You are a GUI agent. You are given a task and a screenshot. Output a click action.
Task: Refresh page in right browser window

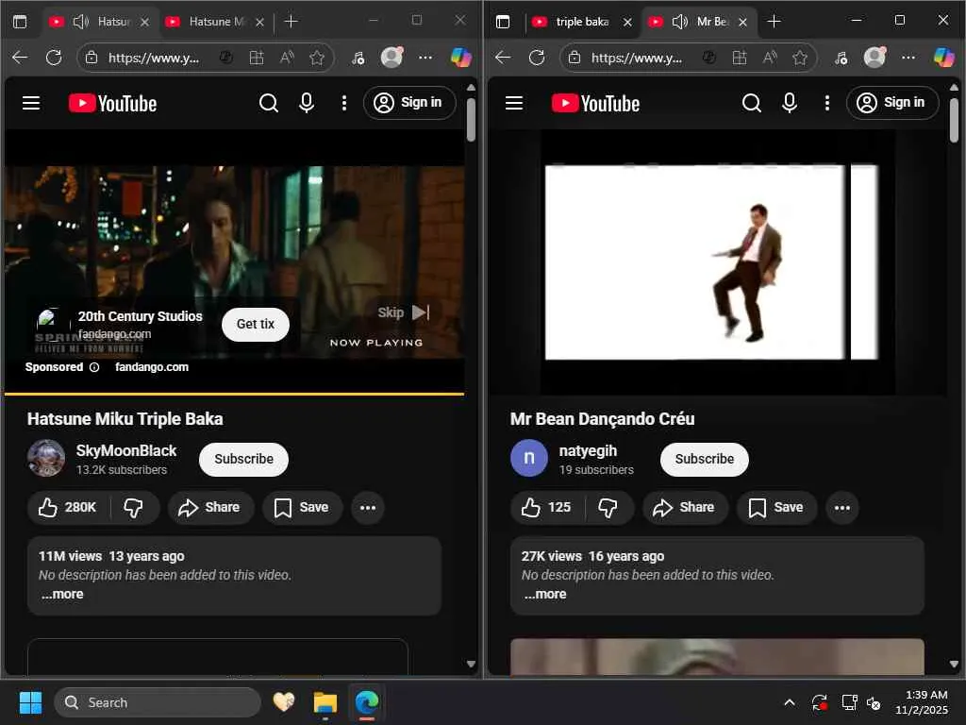point(537,58)
